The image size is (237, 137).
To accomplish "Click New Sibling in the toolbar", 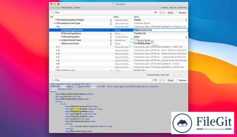I will (67, 8).
